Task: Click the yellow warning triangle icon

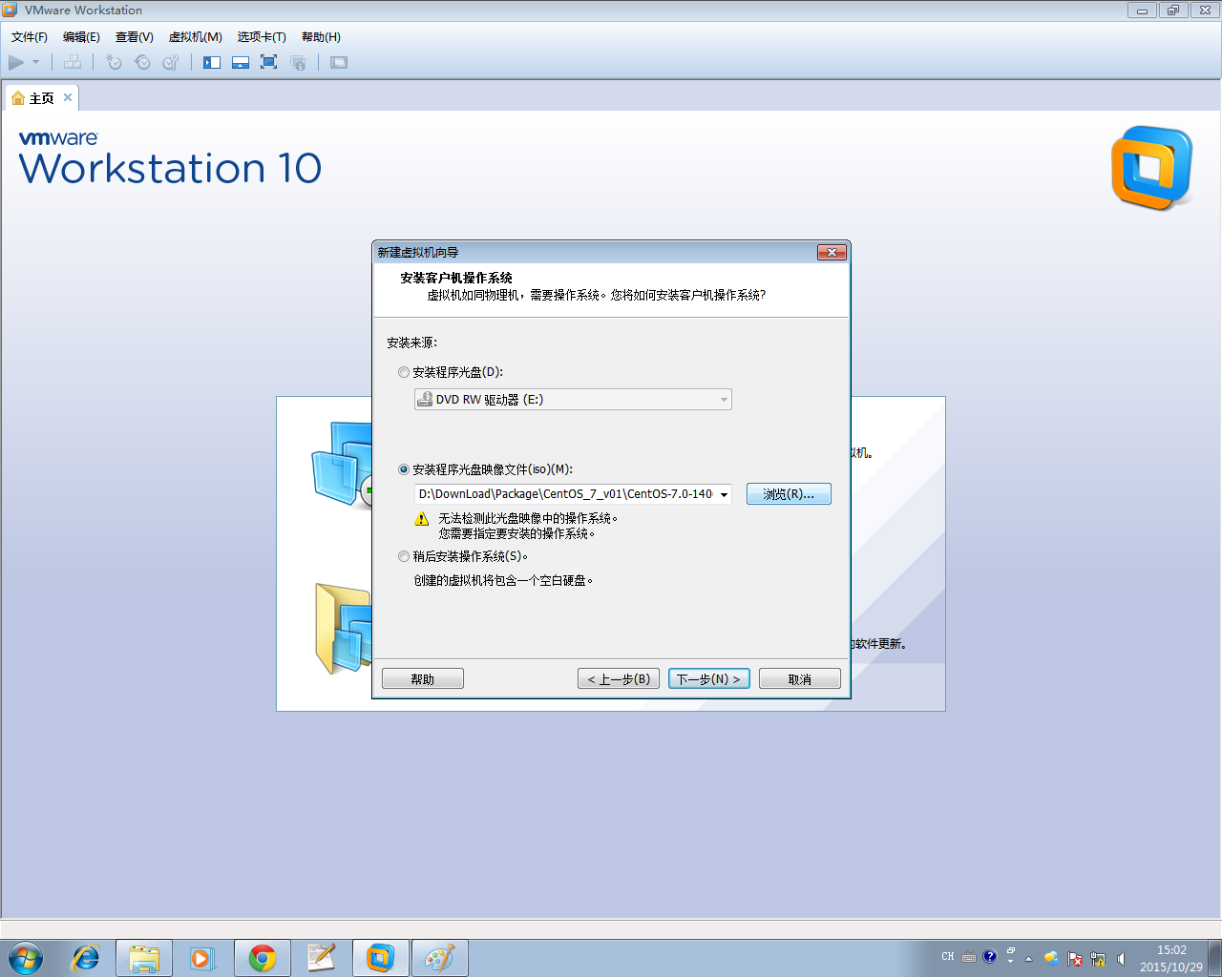Action: coord(422,519)
